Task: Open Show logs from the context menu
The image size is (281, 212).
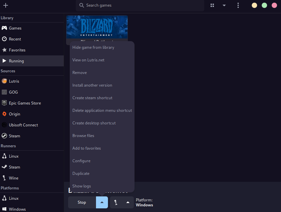Action: (81, 186)
